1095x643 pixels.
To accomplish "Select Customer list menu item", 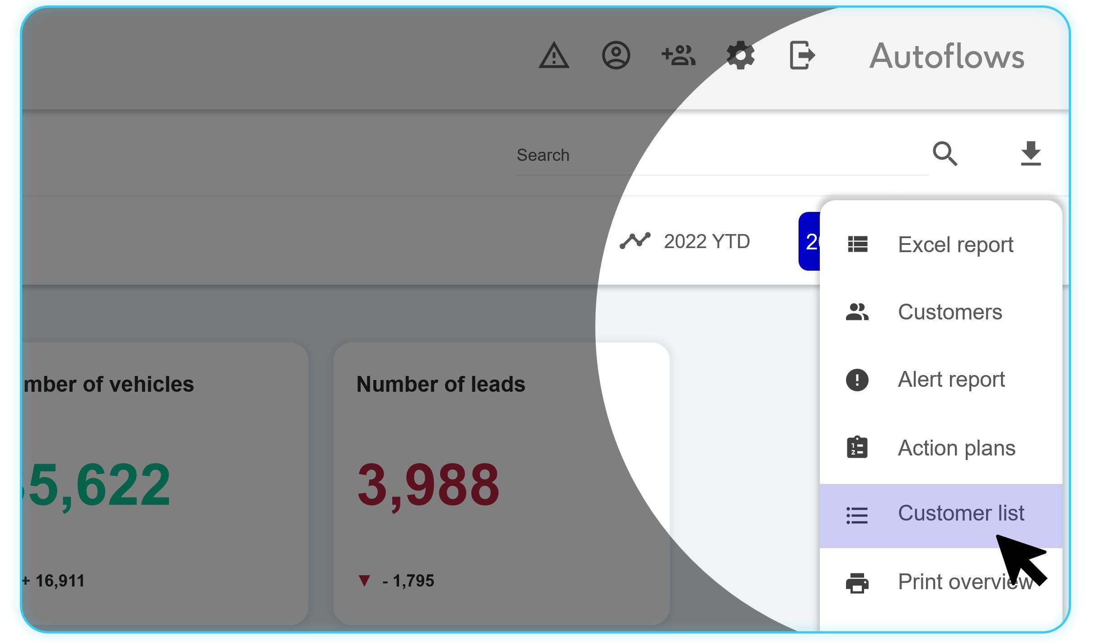I will pyautogui.click(x=941, y=516).
